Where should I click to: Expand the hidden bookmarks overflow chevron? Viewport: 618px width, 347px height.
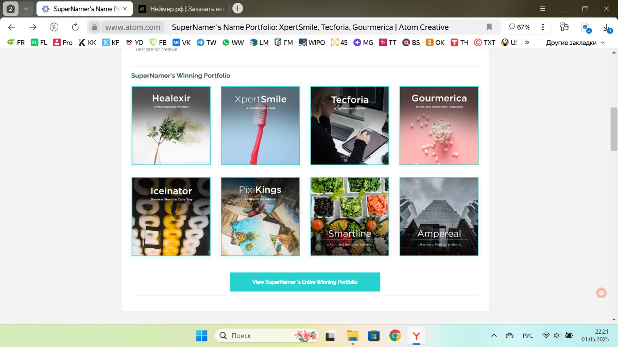[527, 43]
